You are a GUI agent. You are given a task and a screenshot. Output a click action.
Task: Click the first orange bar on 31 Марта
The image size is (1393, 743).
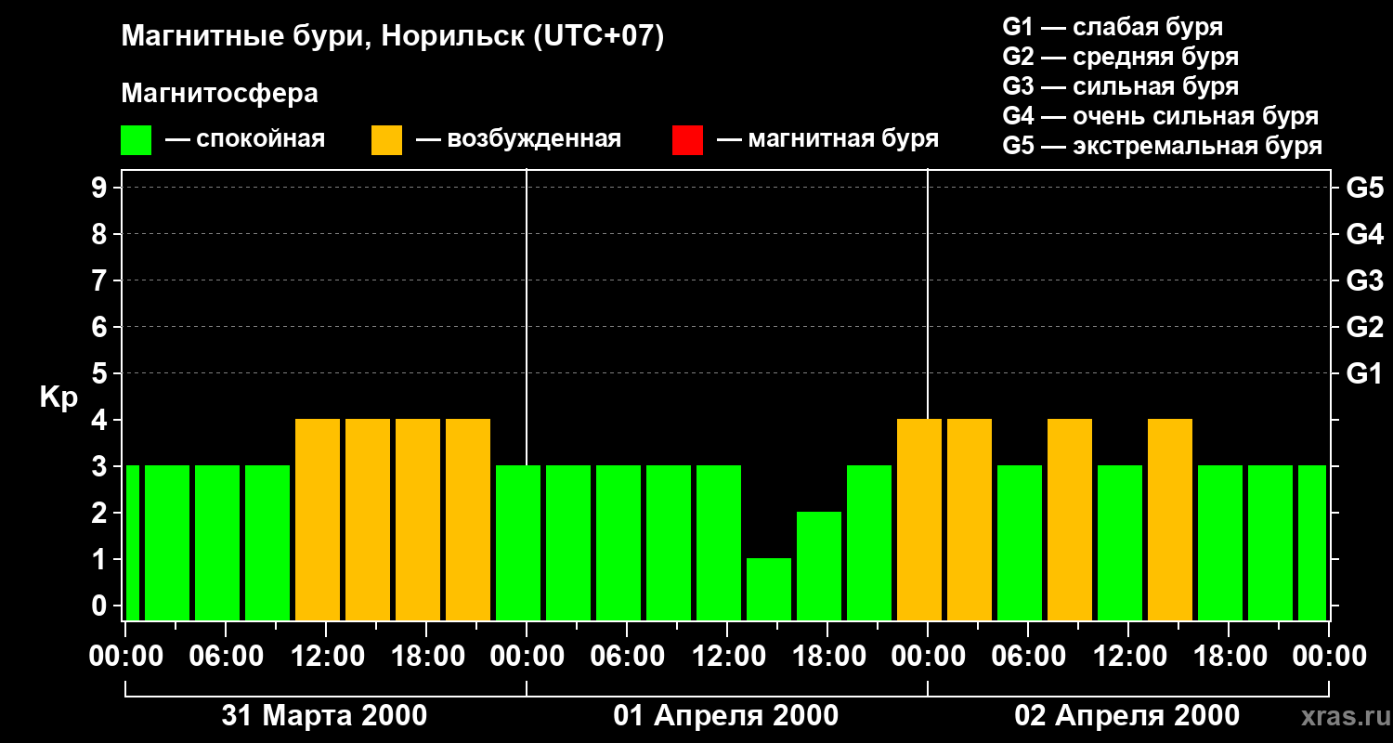(318, 519)
